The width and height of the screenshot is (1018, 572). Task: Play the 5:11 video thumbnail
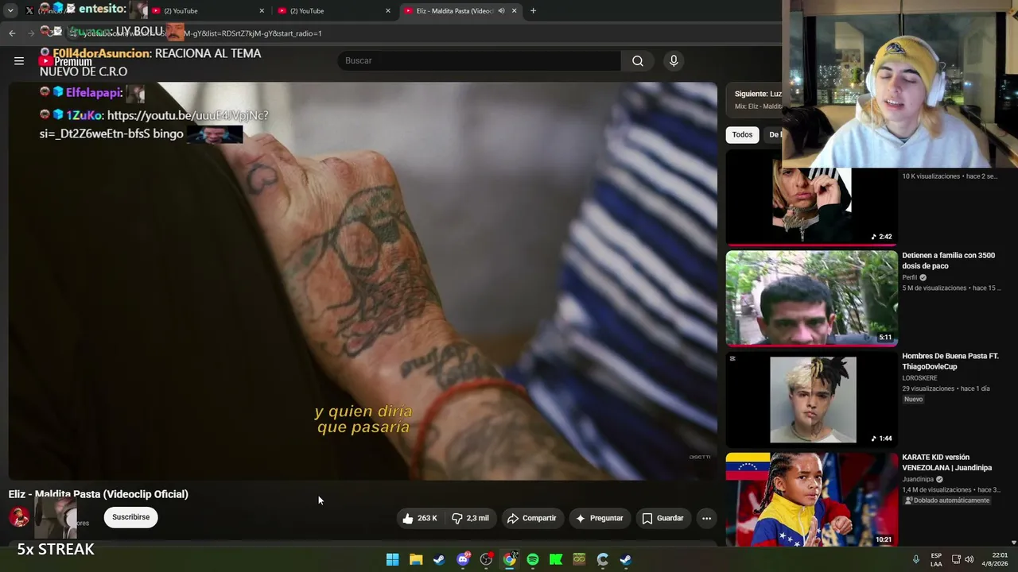point(811,299)
